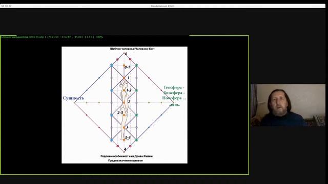Screen dimensions: 328x184
Task: Click the "2-3" level label
Action: click(120, 112)
